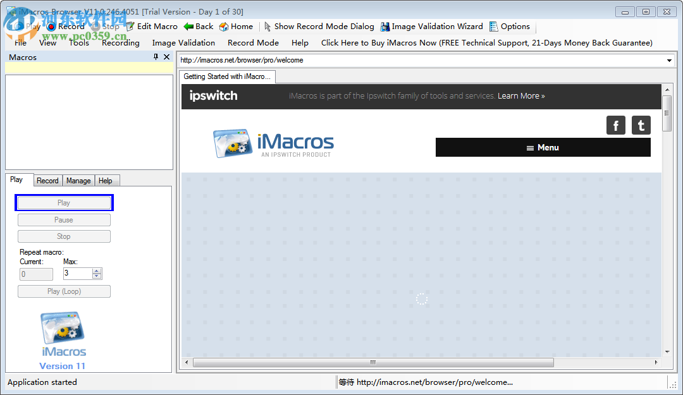The width and height of the screenshot is (683, 395).
Task: Click the iMacros logo on webpage
Action: pyautogui.click(x=273, y=143)
